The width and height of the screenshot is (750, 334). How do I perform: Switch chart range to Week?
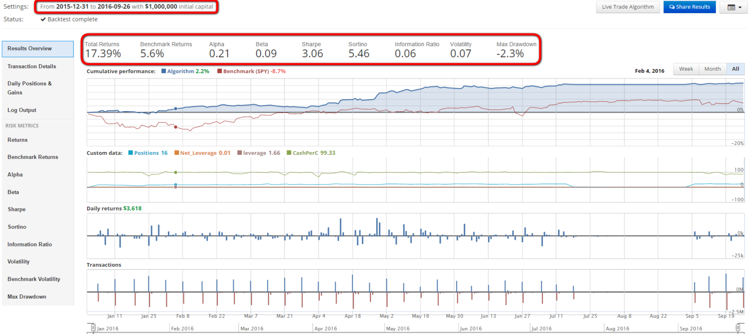pyautogui.click(x=686, y=69)
